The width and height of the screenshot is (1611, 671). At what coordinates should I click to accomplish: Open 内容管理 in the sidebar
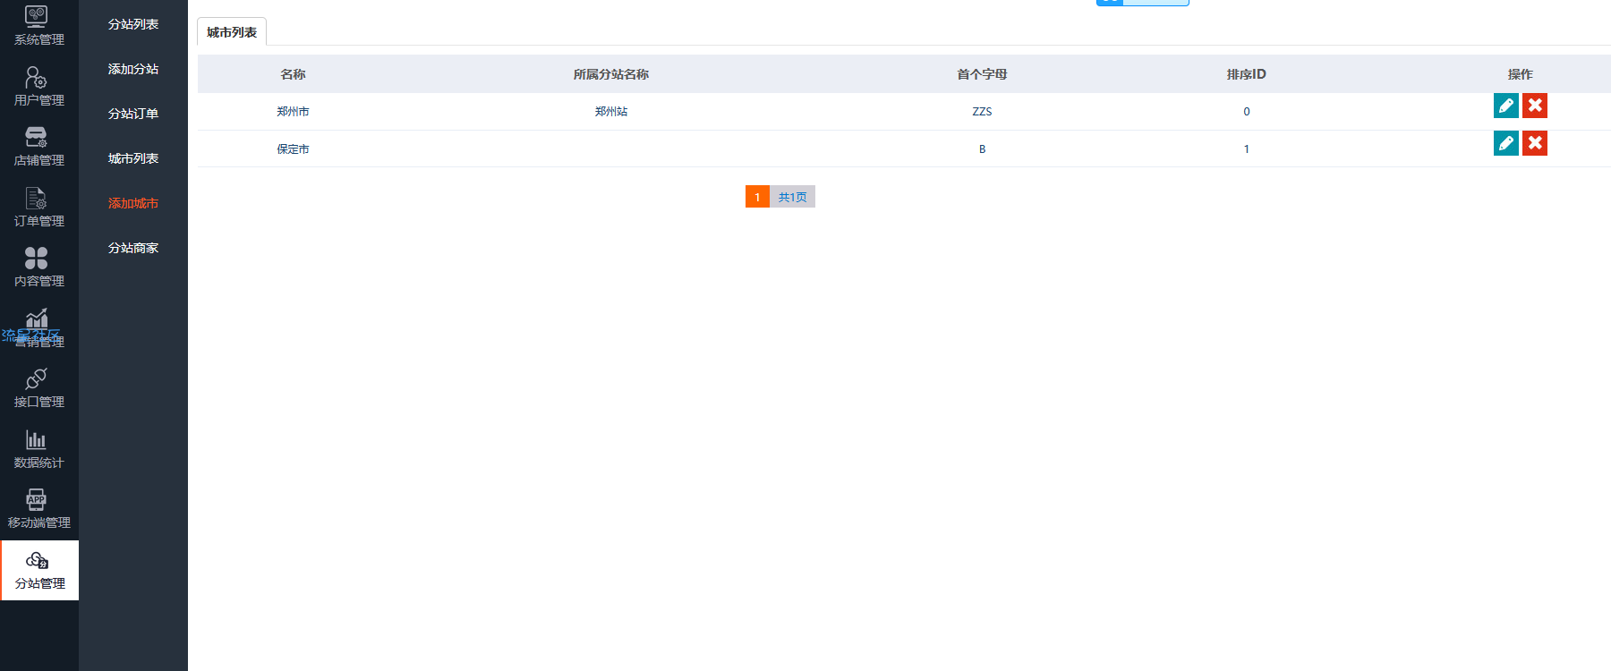point(39,268)
